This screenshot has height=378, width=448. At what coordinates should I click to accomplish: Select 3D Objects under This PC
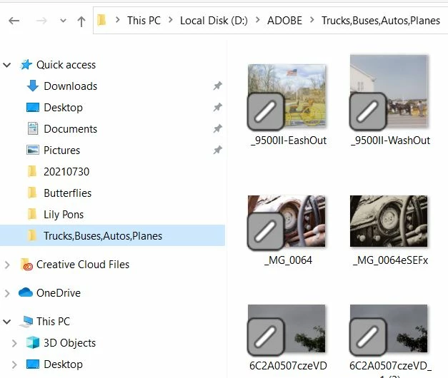point(69,343)
